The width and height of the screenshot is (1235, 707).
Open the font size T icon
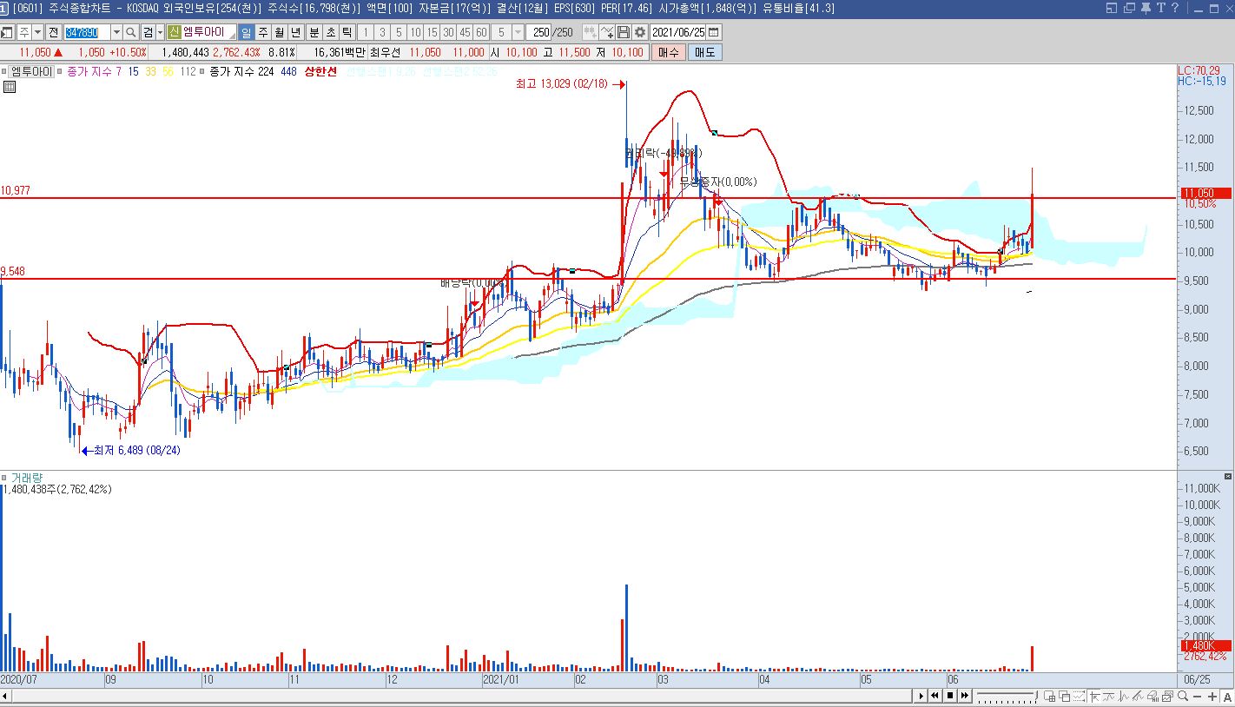click(x=1161, y=8)
